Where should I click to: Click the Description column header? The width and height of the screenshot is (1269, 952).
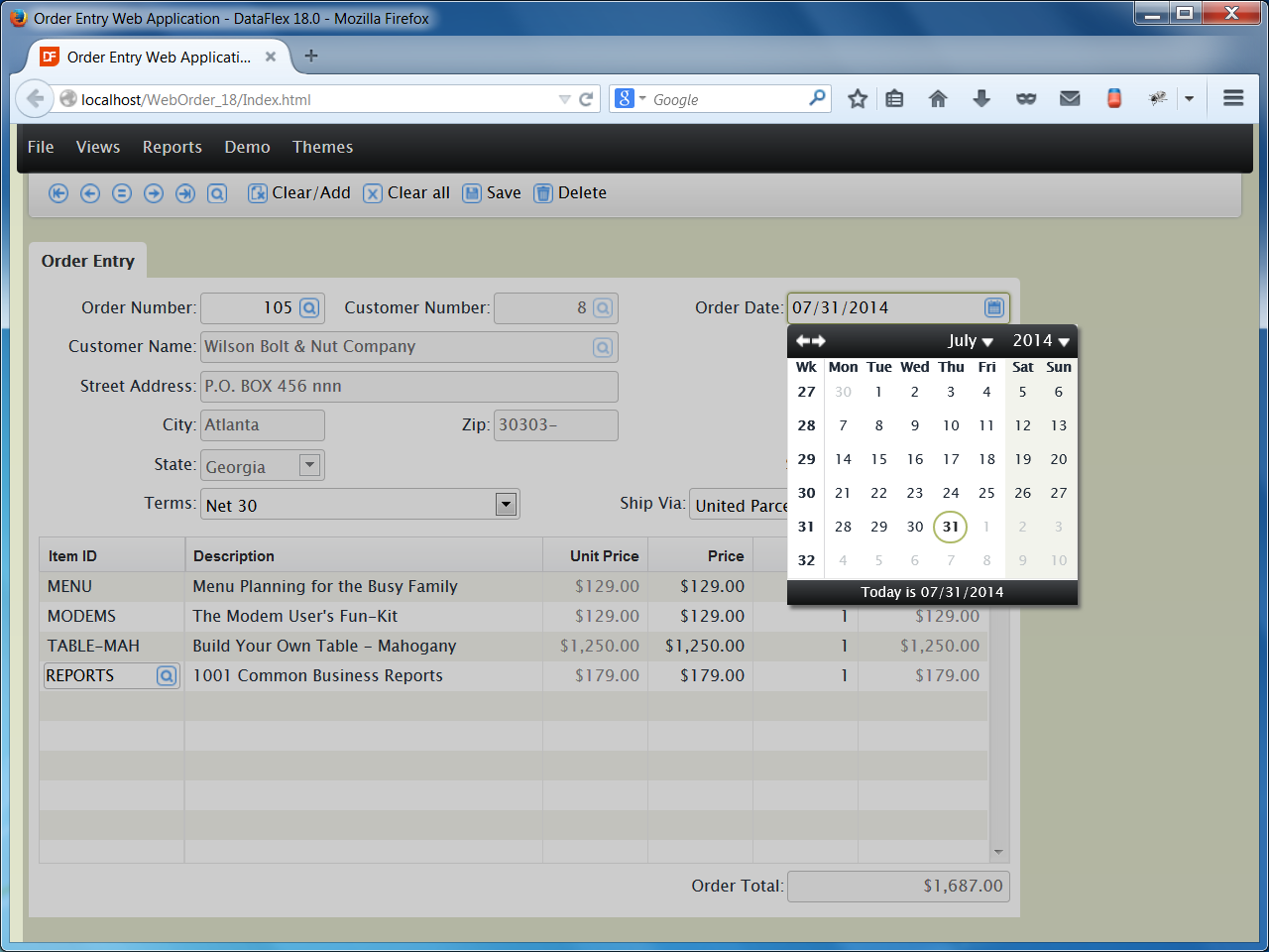[x=364, y=556]
